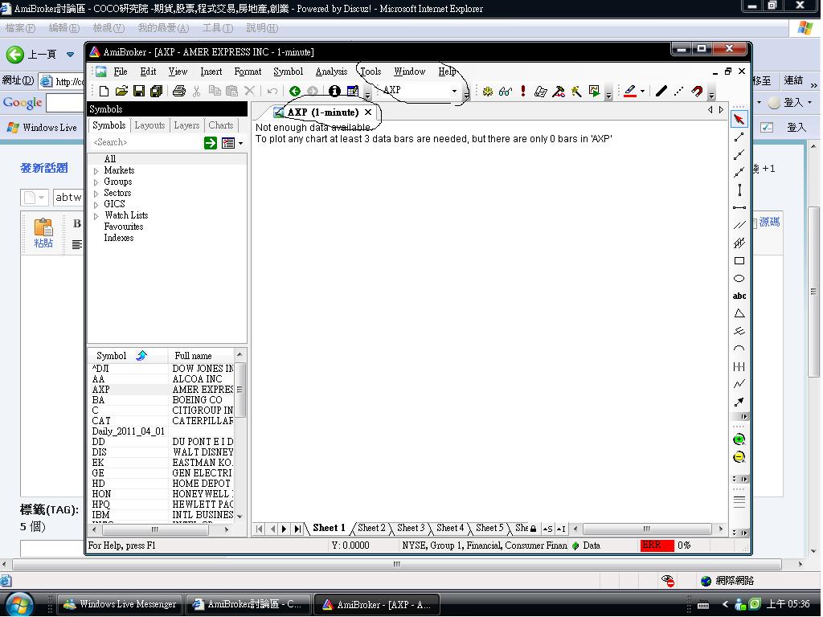
Task: Go back with the green arrow icon
Action: [295, 92]
